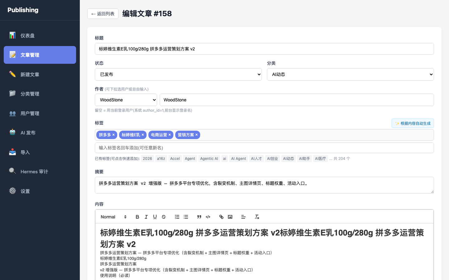Image resolution: width=449 pixels, height=280 pixels.
Task: Open 用户管理 in the sidebar
Action: [x=40, y=113]
